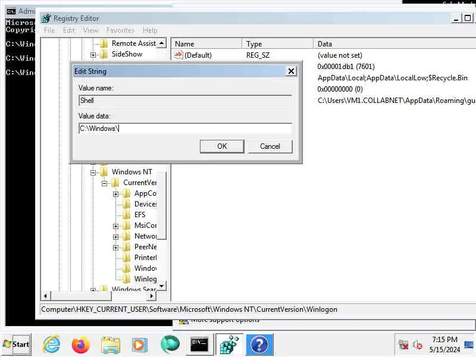Collapse the CurrentVersion key
Image resolution: width=476 pixels, height=357 pixels.
click(105, 183)
